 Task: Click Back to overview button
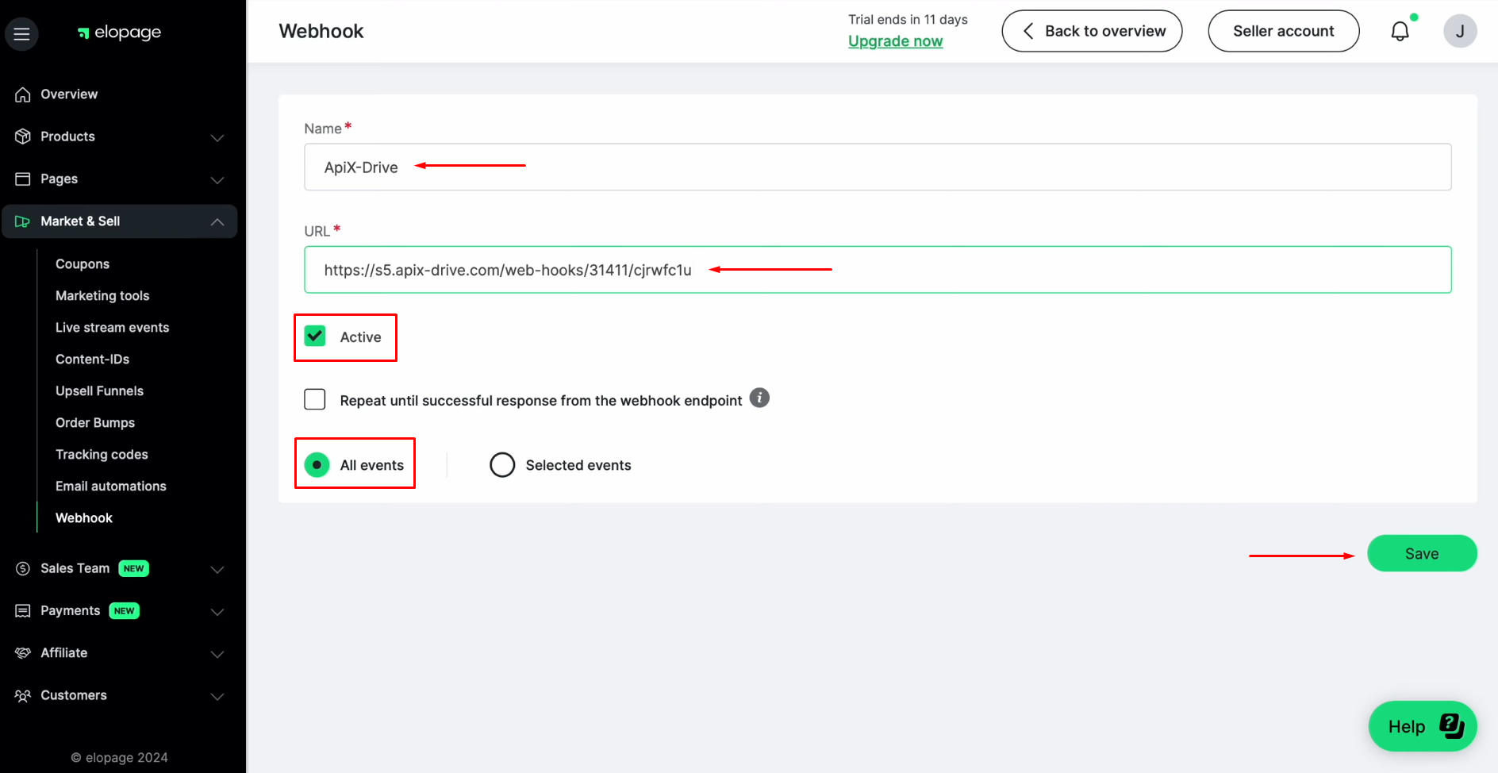point(1092,31)
